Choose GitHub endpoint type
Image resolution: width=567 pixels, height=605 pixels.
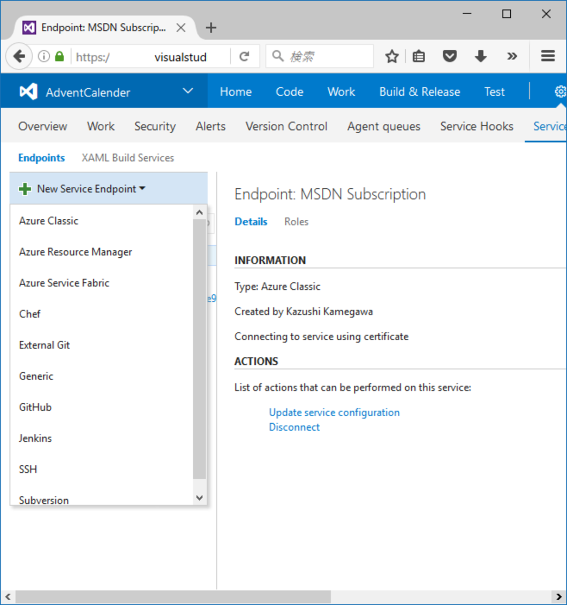pyautogui.click(x=35, y=407)
